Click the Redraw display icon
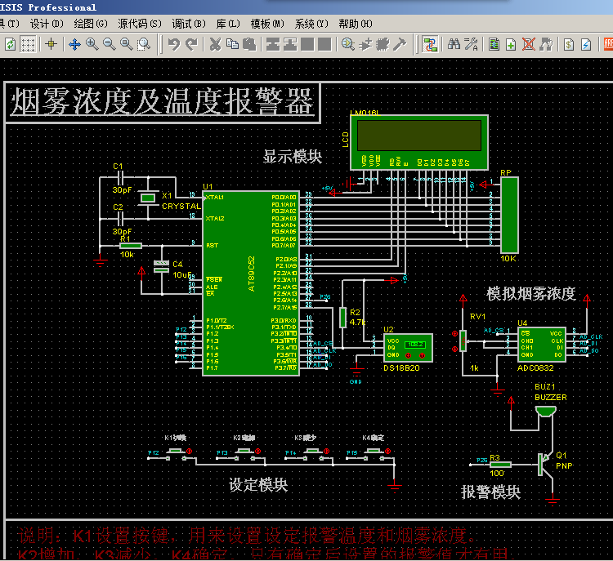Image resolution: width=613 pixels, height=561 pixels. (10, 44)
